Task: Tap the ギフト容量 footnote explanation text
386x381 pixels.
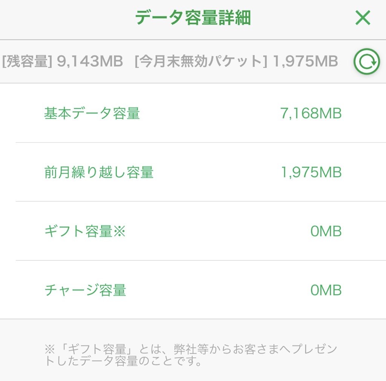Action: (190, 355)
